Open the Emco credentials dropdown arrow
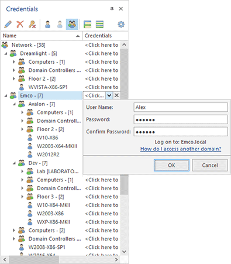 pos(109,95)
